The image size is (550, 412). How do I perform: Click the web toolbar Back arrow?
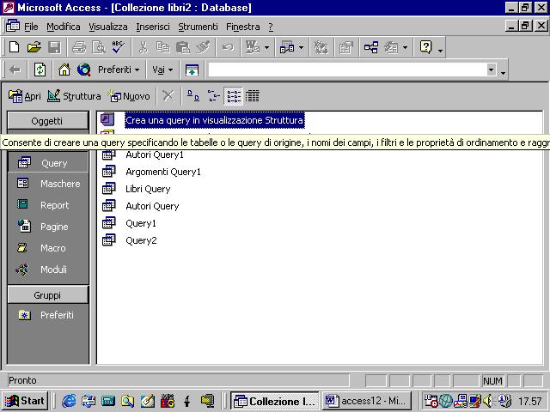[15, 70]
